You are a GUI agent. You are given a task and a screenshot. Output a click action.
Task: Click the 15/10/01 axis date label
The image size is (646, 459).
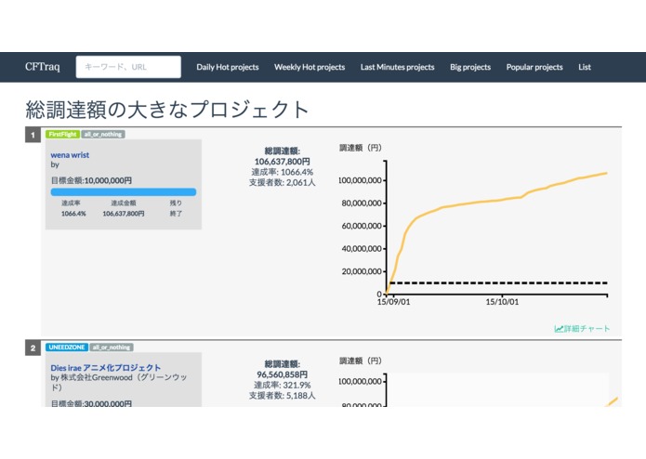(x=502, y=302)
